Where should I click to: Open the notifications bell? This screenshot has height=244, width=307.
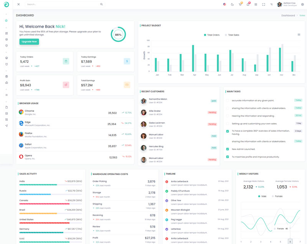coord(248,4)
